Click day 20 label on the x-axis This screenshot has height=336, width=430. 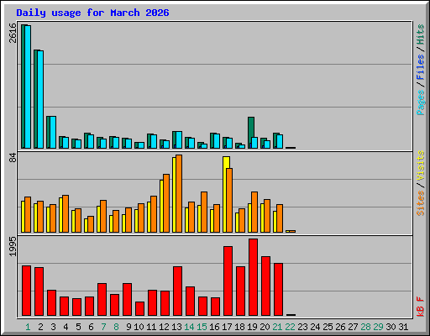(x=265, y=327)
